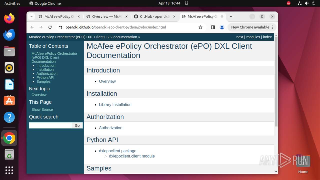Switch to the GitHub - opendxl tab

pos(155,16)
